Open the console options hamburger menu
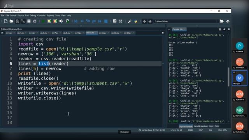The image size is (249, 140). point(229,30)
